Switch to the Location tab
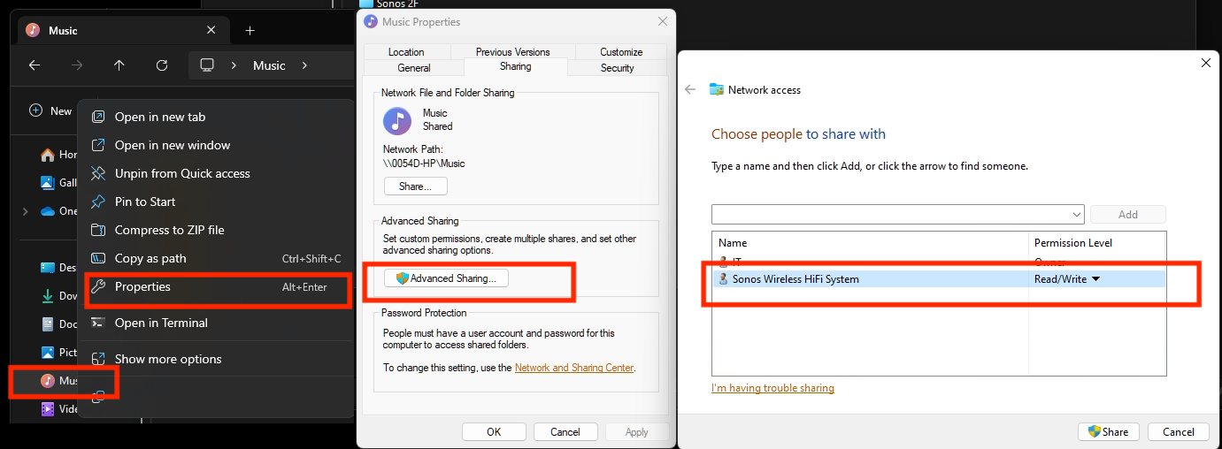The image size is (1222, 449). click(x=406, y=52)
